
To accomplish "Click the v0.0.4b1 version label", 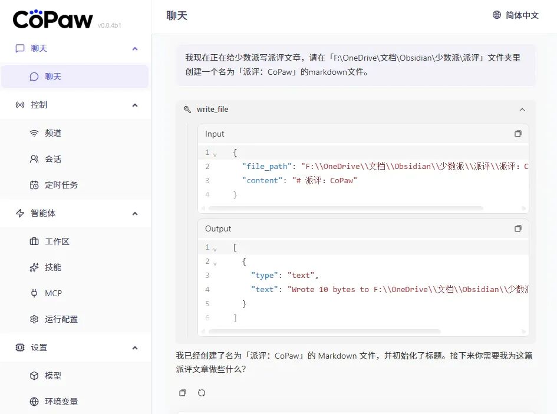I will point(110,25).
